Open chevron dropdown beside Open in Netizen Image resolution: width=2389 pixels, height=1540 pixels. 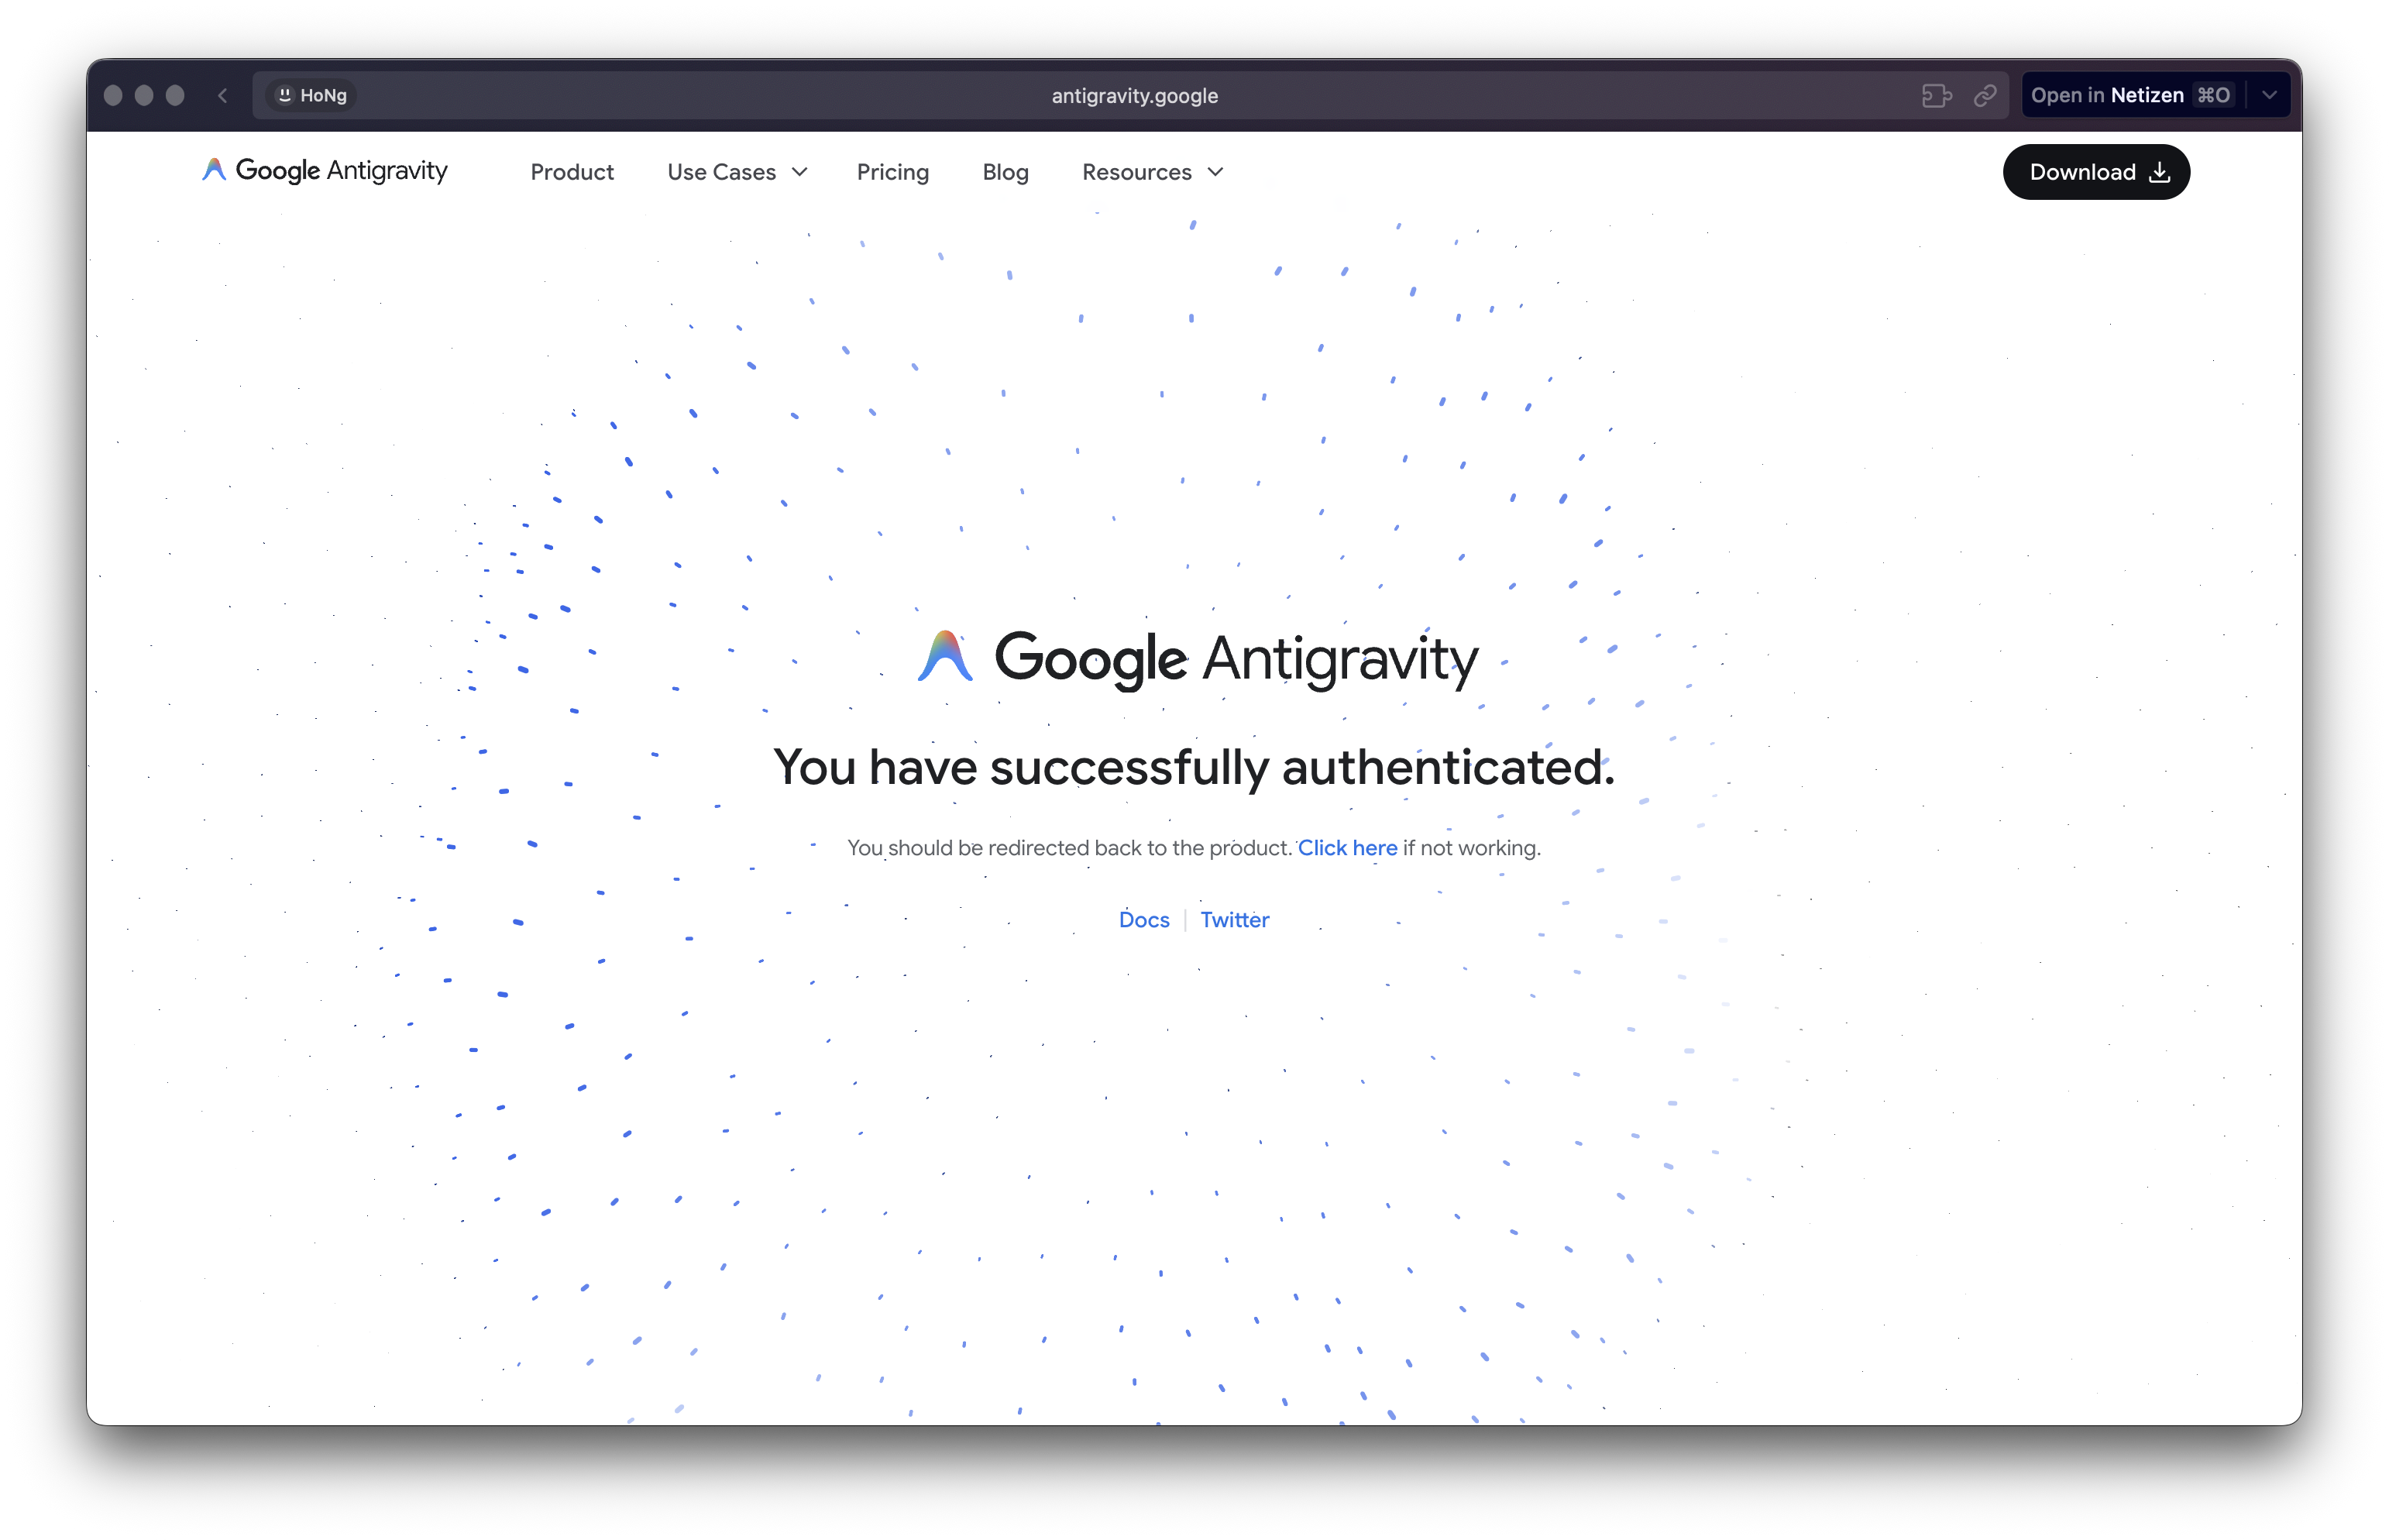pos(2269,96)
